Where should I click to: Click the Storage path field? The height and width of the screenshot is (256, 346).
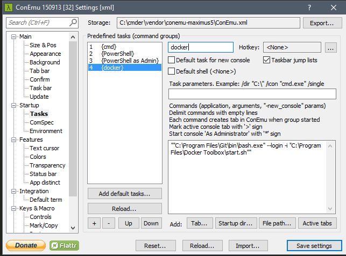208,23
